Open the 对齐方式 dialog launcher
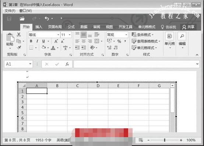The image size is (204, 146). tap(103, 55)
